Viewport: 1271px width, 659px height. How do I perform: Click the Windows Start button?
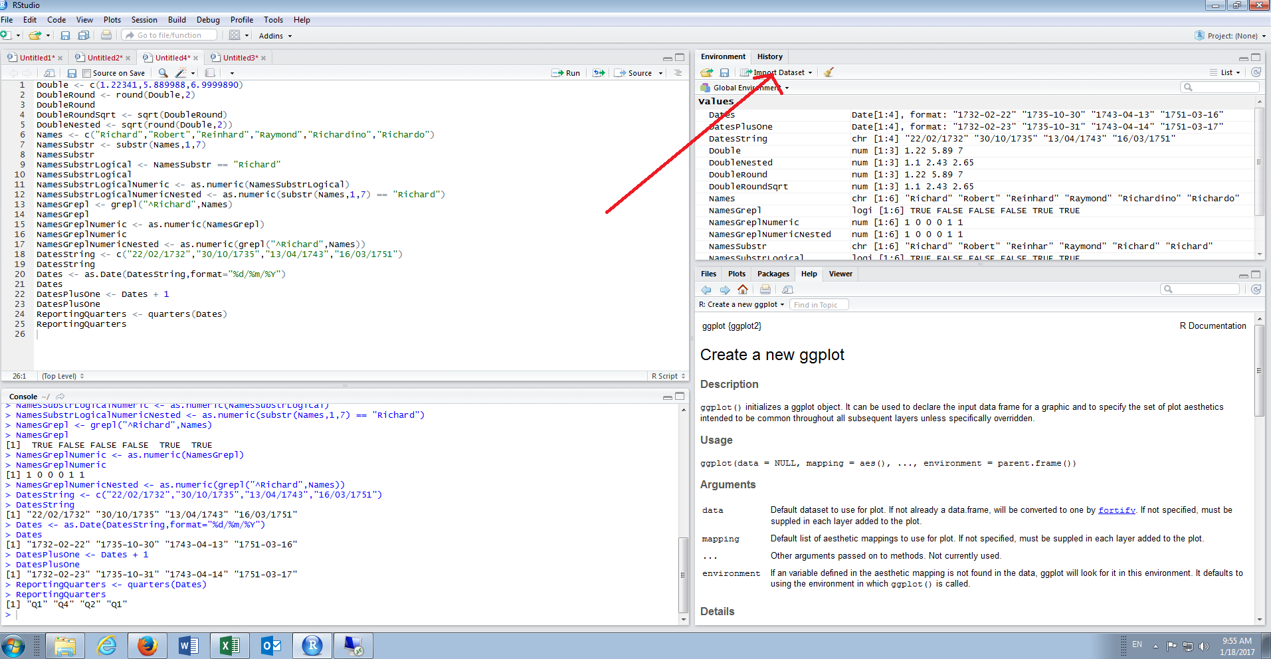click(x=13, y=646)
